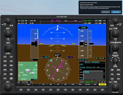This screenshot has height=95, width=123.
Task: Click the NAV frequency tuning knob
Action: pos(8,33)
